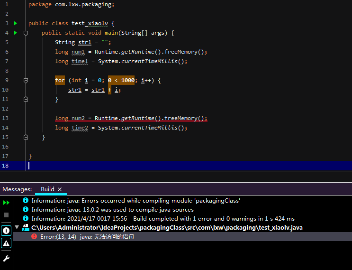Click line number 13 in gutter
Screen dimensions: 352x270
click(x=5, y=118)
